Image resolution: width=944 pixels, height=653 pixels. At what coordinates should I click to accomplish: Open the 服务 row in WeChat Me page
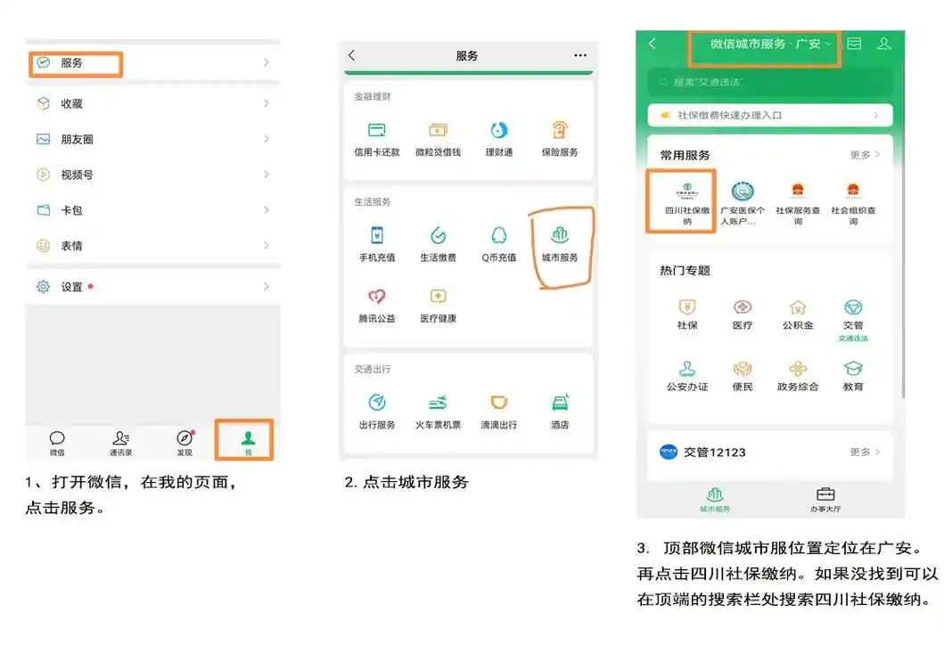[153, 63]
